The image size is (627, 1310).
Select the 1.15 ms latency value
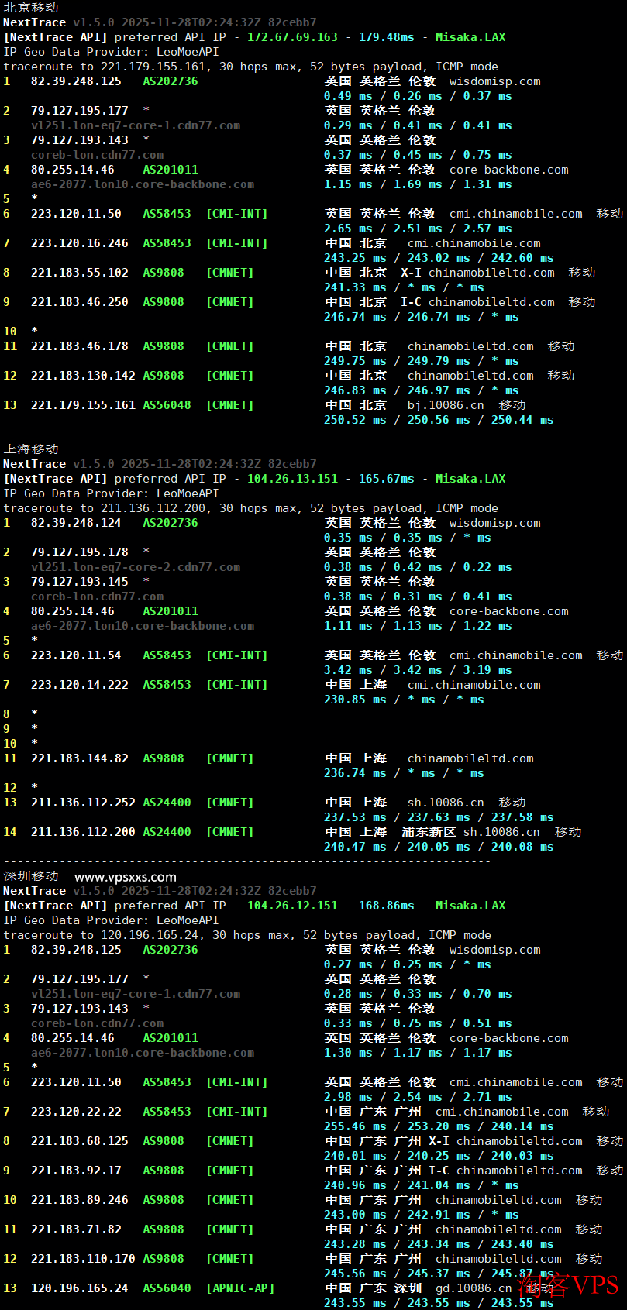pos(348,184)
